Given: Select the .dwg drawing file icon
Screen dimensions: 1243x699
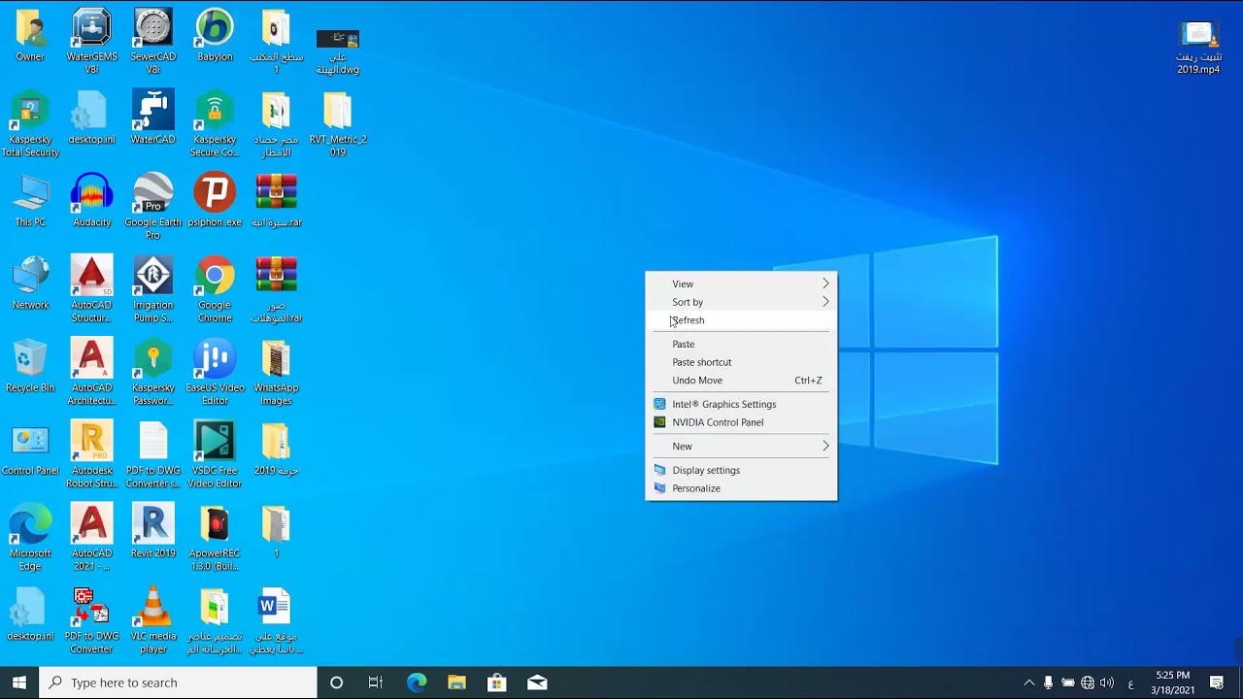Looking at the screenshot, I should click(338, 50).
